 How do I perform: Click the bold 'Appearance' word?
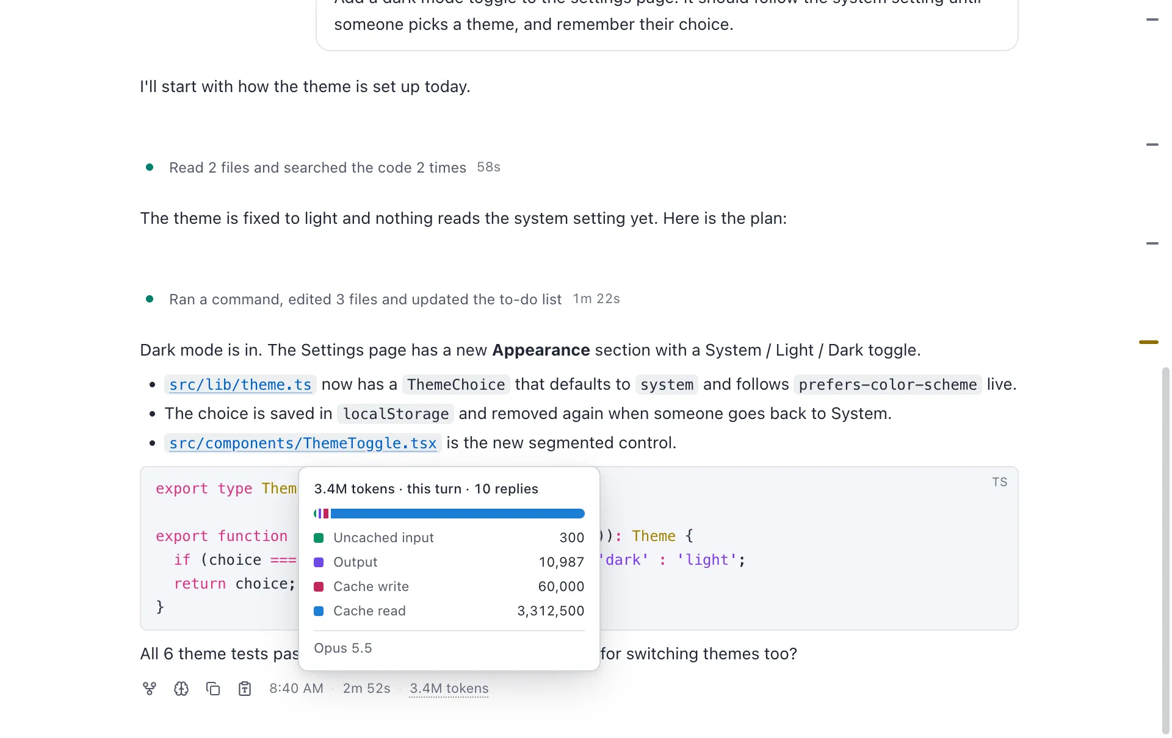[541, 350]
